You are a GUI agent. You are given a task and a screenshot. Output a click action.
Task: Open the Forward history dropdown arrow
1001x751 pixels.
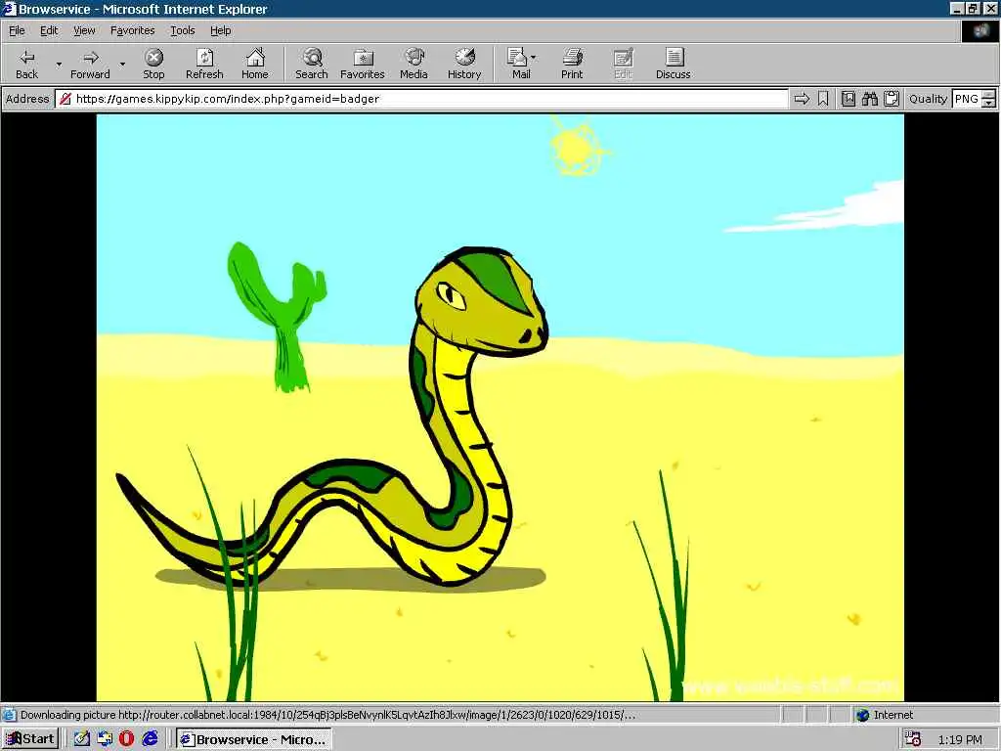tap(122, 64)
